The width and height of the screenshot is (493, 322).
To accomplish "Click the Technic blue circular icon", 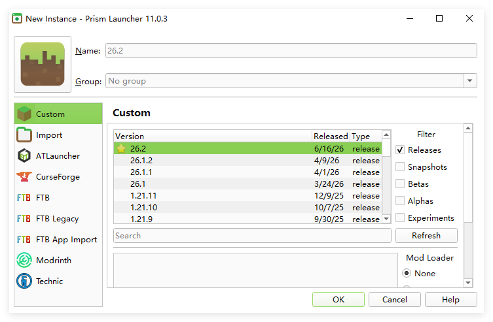I will [24, 281].
